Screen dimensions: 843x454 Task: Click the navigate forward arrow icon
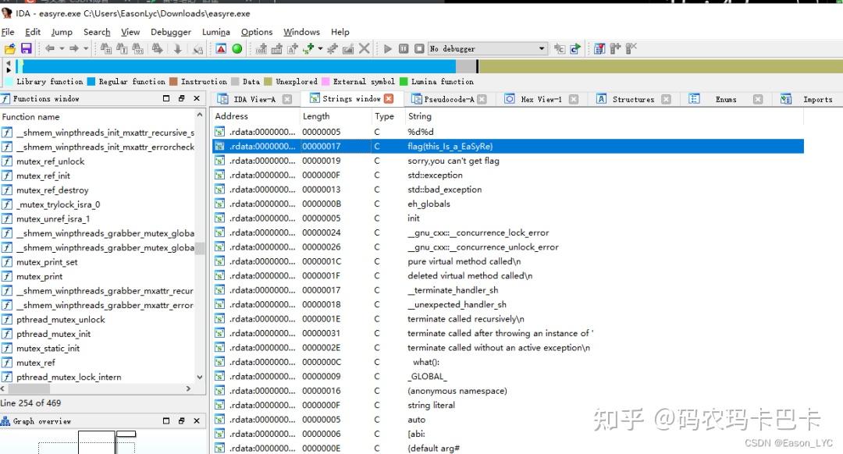75,48
